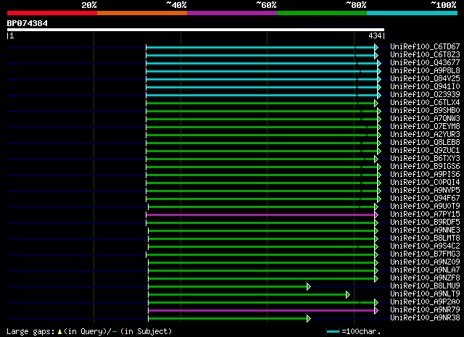Viewport: 464px width, 337px height.
Task: Click the green alignment bar of UniRef100_A9NLT9
Action: click(x=247, y=295)
